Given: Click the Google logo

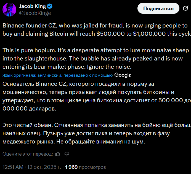Looking at the screenshot, I should point(123,75).
